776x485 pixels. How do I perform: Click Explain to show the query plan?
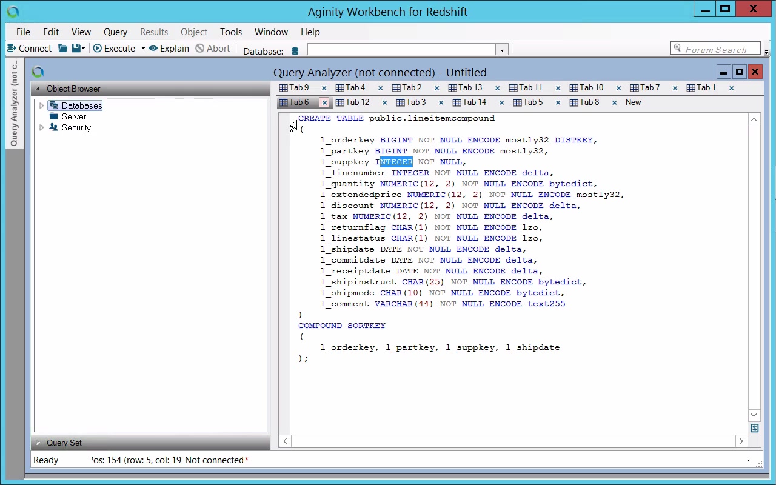pos(169,48)
